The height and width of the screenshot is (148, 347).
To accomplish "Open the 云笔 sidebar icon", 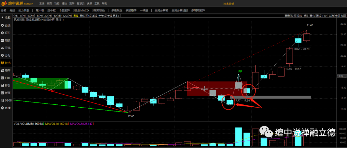I will coord(6,48).
